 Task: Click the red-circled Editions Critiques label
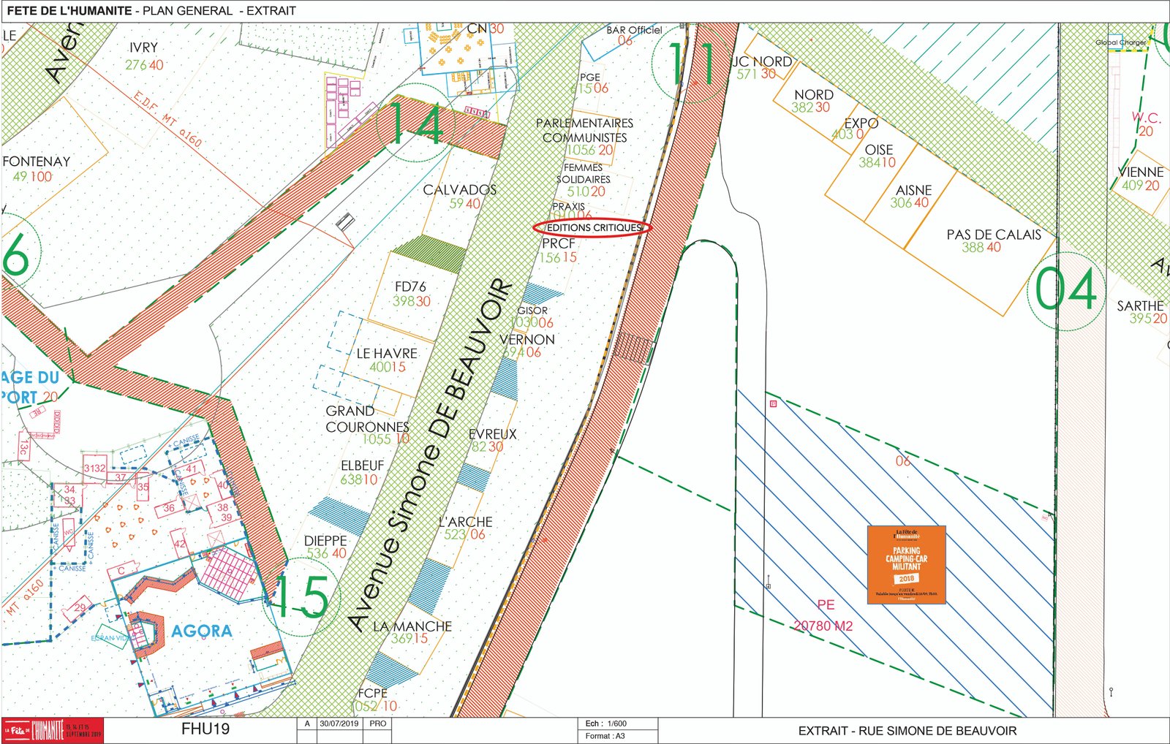pos(592,228)
